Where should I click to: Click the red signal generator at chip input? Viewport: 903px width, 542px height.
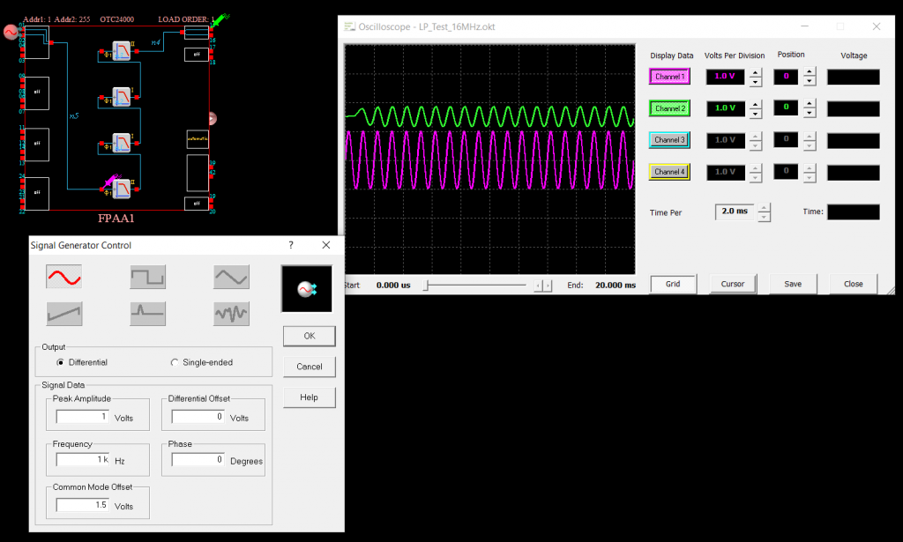point(11,33)
